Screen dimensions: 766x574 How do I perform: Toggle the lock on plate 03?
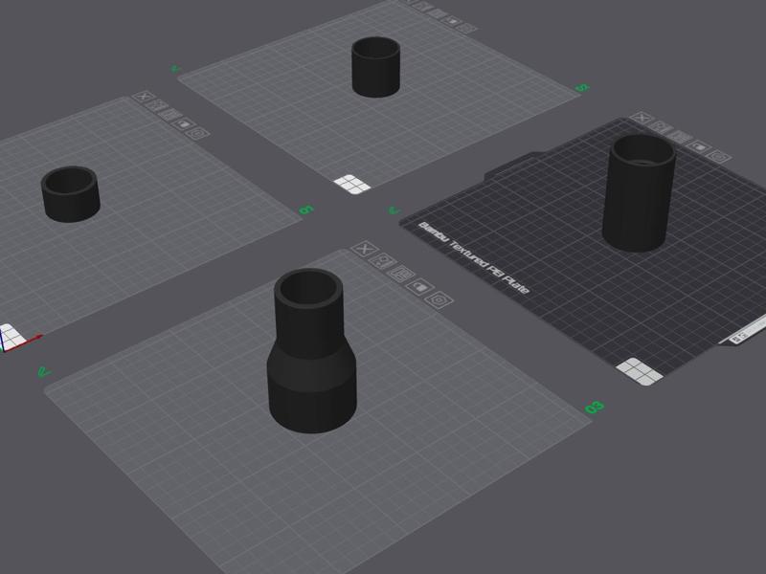click(x=419, y=286)
